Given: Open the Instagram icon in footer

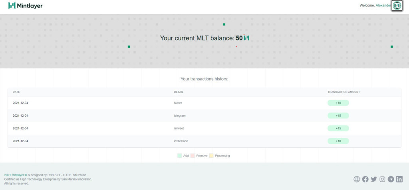Looking at the screenshot, I should (x=382, y=179).
